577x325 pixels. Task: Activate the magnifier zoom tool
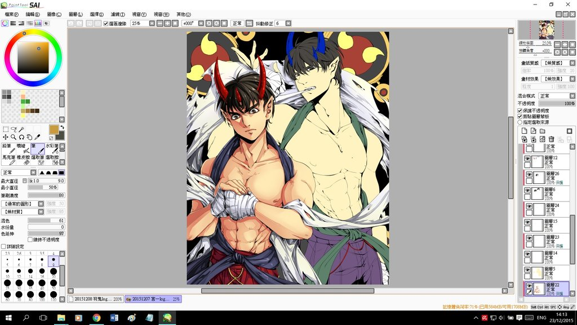pyautogui.click(x=14, y=137)
